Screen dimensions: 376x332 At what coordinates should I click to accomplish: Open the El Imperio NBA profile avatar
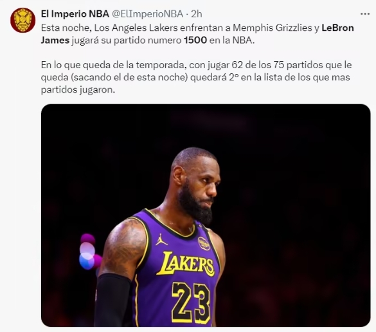22,20
